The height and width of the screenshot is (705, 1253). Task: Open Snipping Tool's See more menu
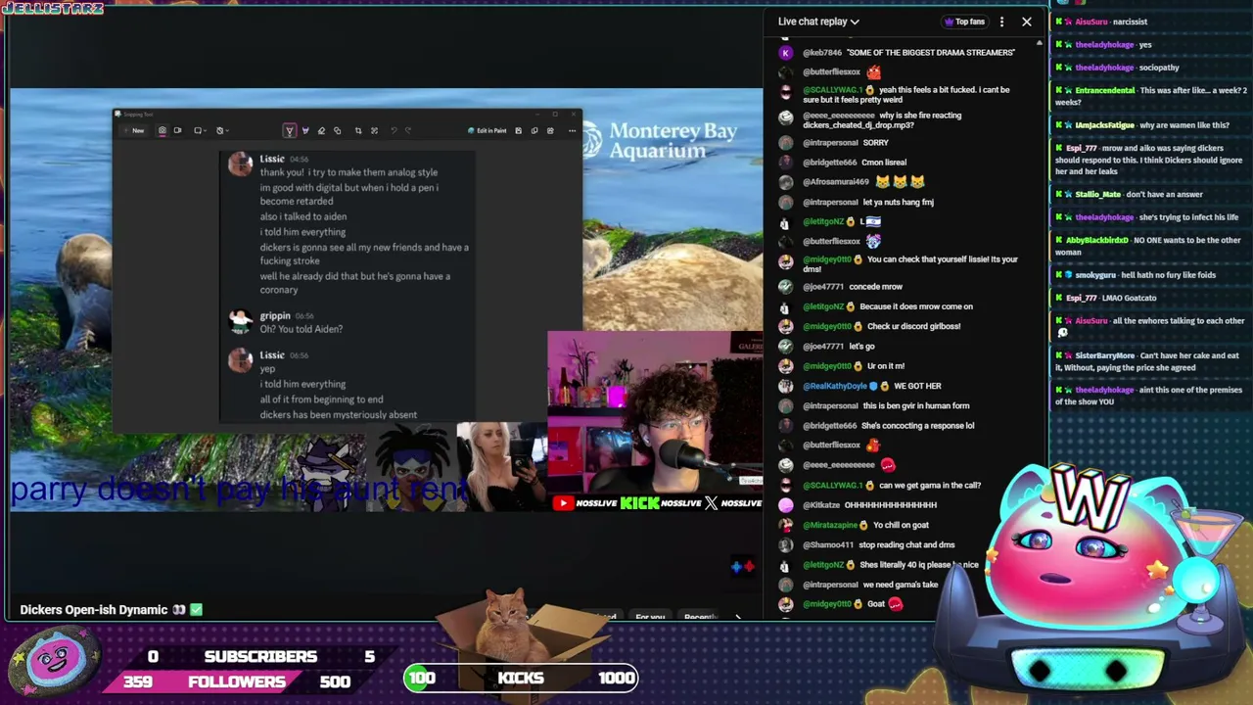[572, 130]
